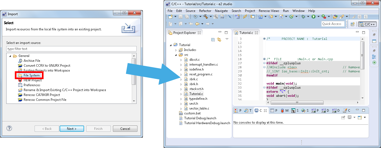381x148 pixels.
Task: Click the New wizard icon in e2 studio toolbar
Action: click(x=170, y=17)
